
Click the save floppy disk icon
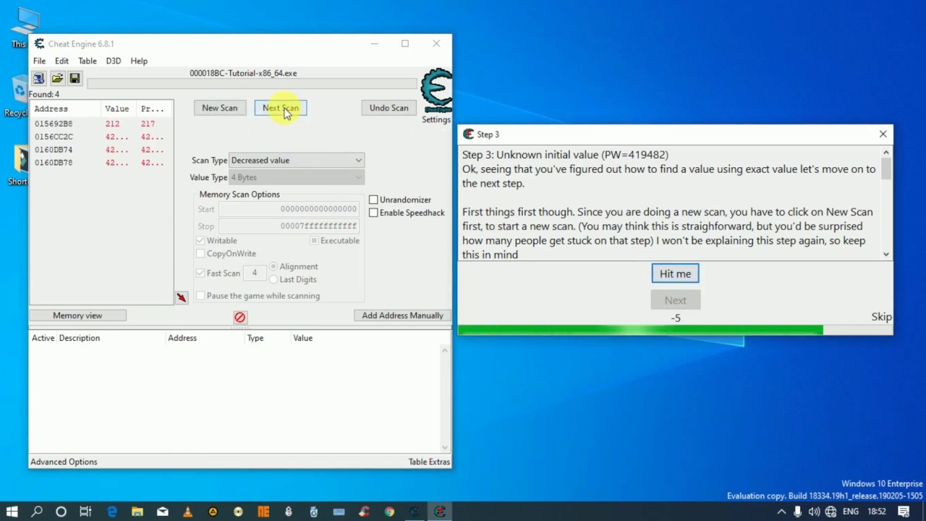pyautogui.click(x=75, y=78)
